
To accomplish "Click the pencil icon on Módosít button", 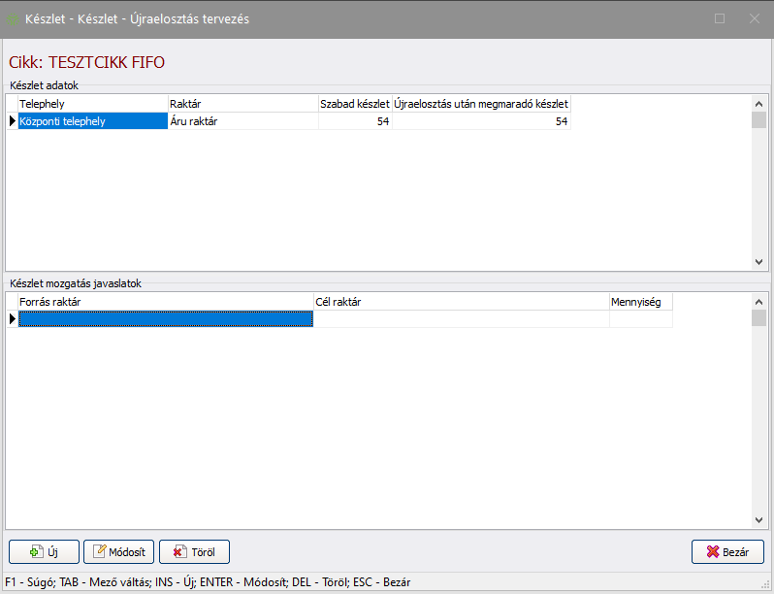I will (x=99, y=552).
